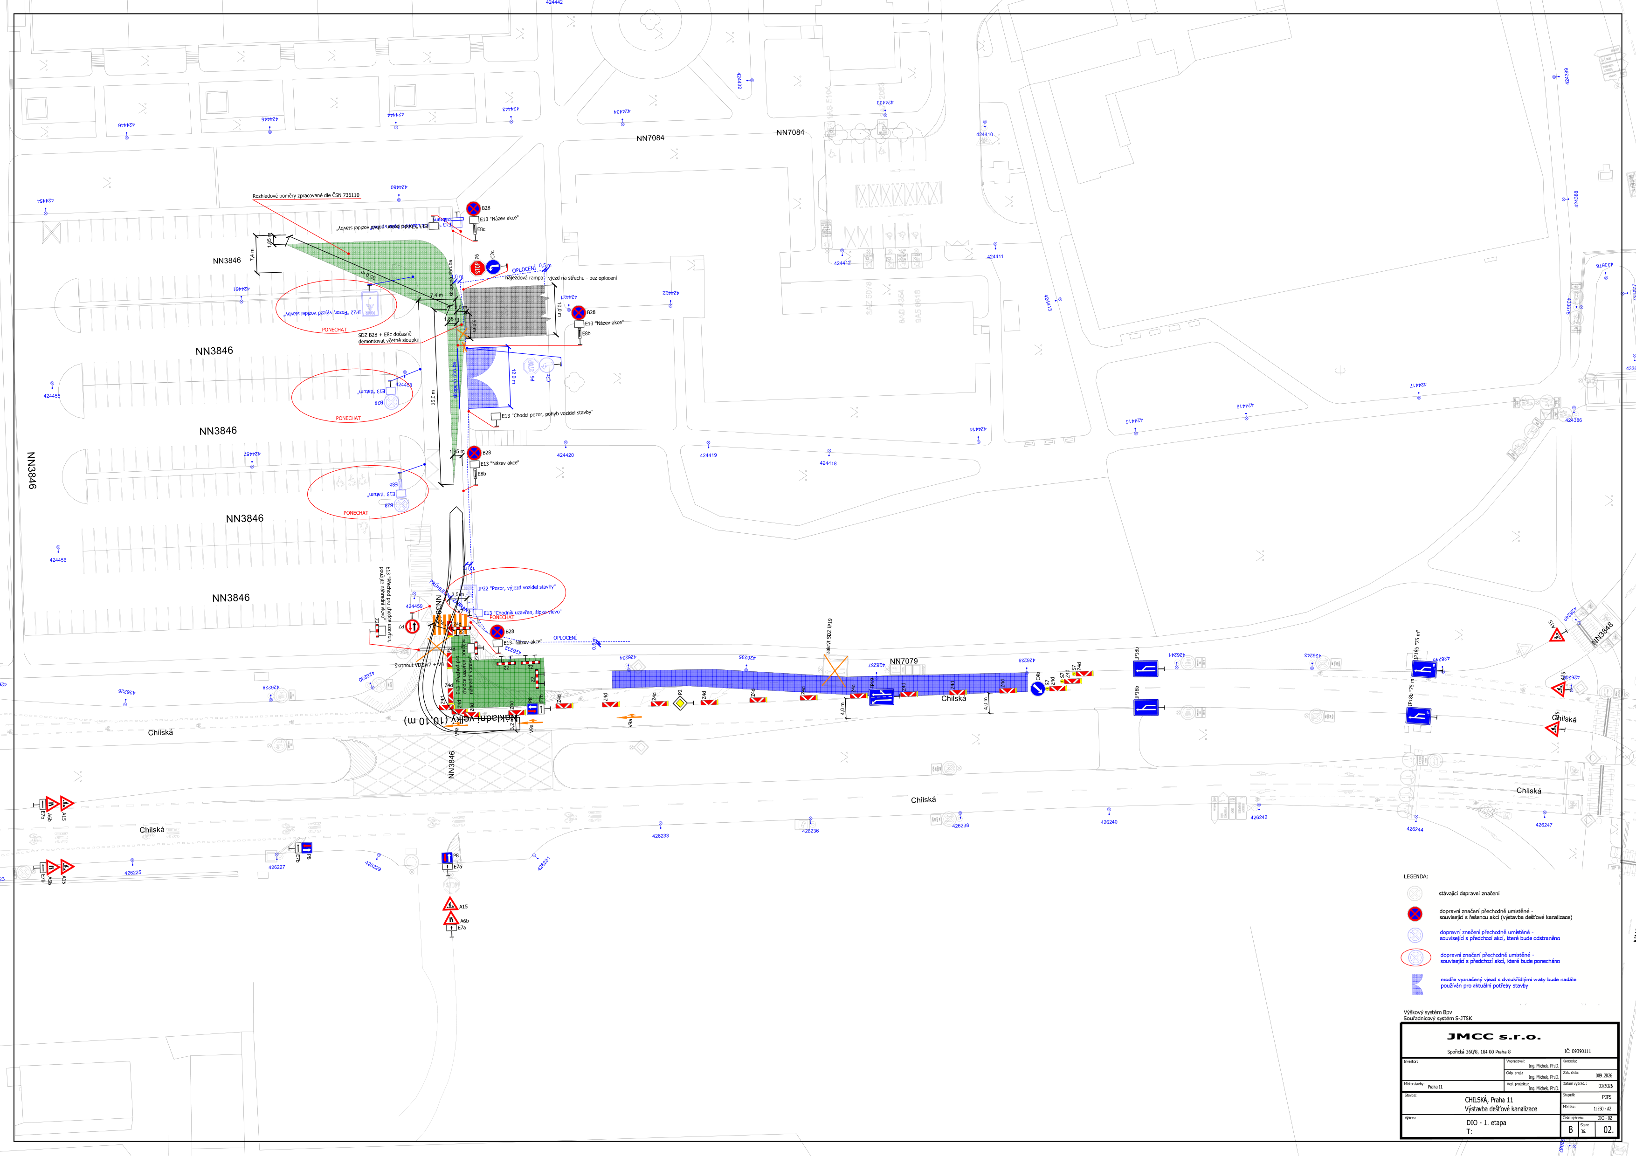
Task: Click the red-blue B28 symbol in the legend
Action: [1415, 914]
